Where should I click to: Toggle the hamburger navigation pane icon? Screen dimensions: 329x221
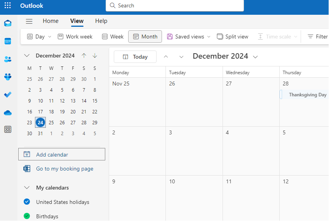(29, 21)
